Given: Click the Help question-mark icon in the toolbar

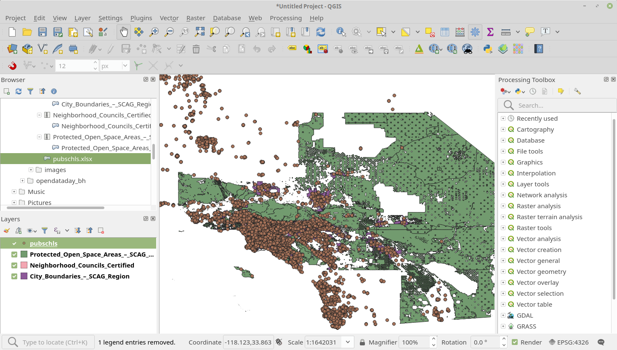Looking at the screenshot, I should coord(539,49).
